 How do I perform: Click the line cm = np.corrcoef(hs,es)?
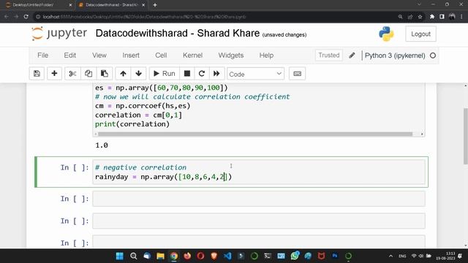pos(143,106)
